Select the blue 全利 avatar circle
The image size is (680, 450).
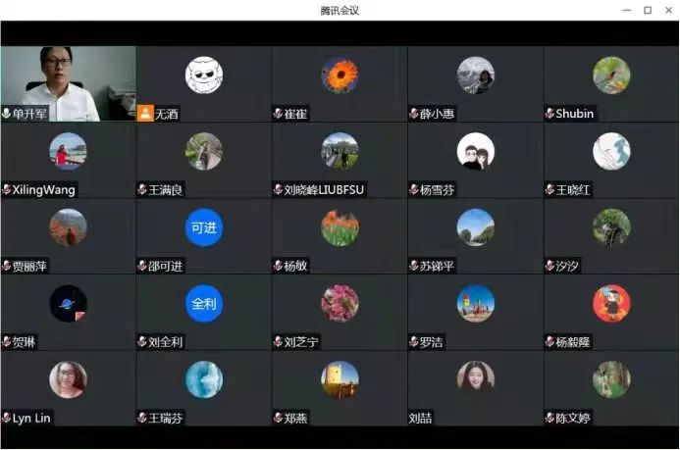204,303
